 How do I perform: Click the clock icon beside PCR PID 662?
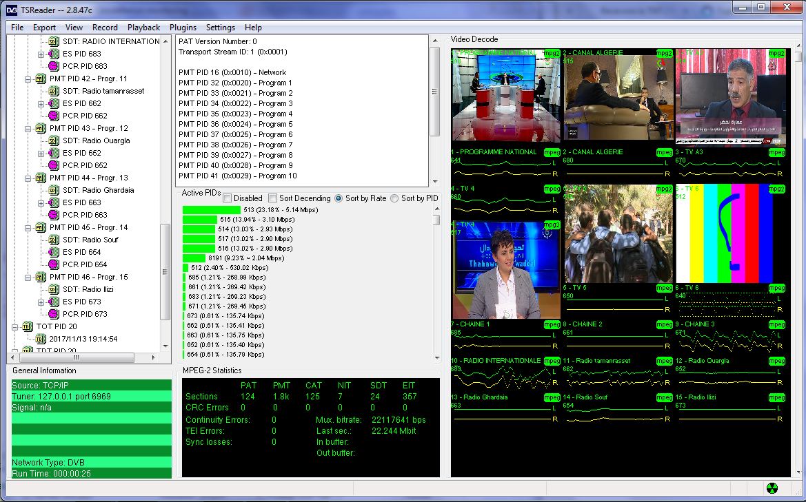click(53, 116)
